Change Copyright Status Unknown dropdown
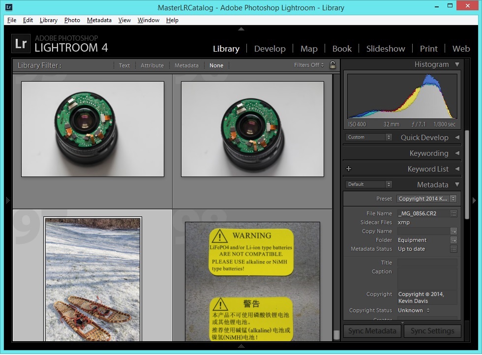The width and height of the screenshot is (482, 355). 414,310
